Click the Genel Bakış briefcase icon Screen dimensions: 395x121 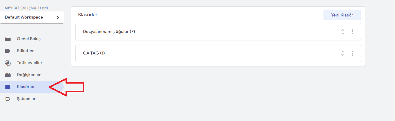click(x=8, y=39)
